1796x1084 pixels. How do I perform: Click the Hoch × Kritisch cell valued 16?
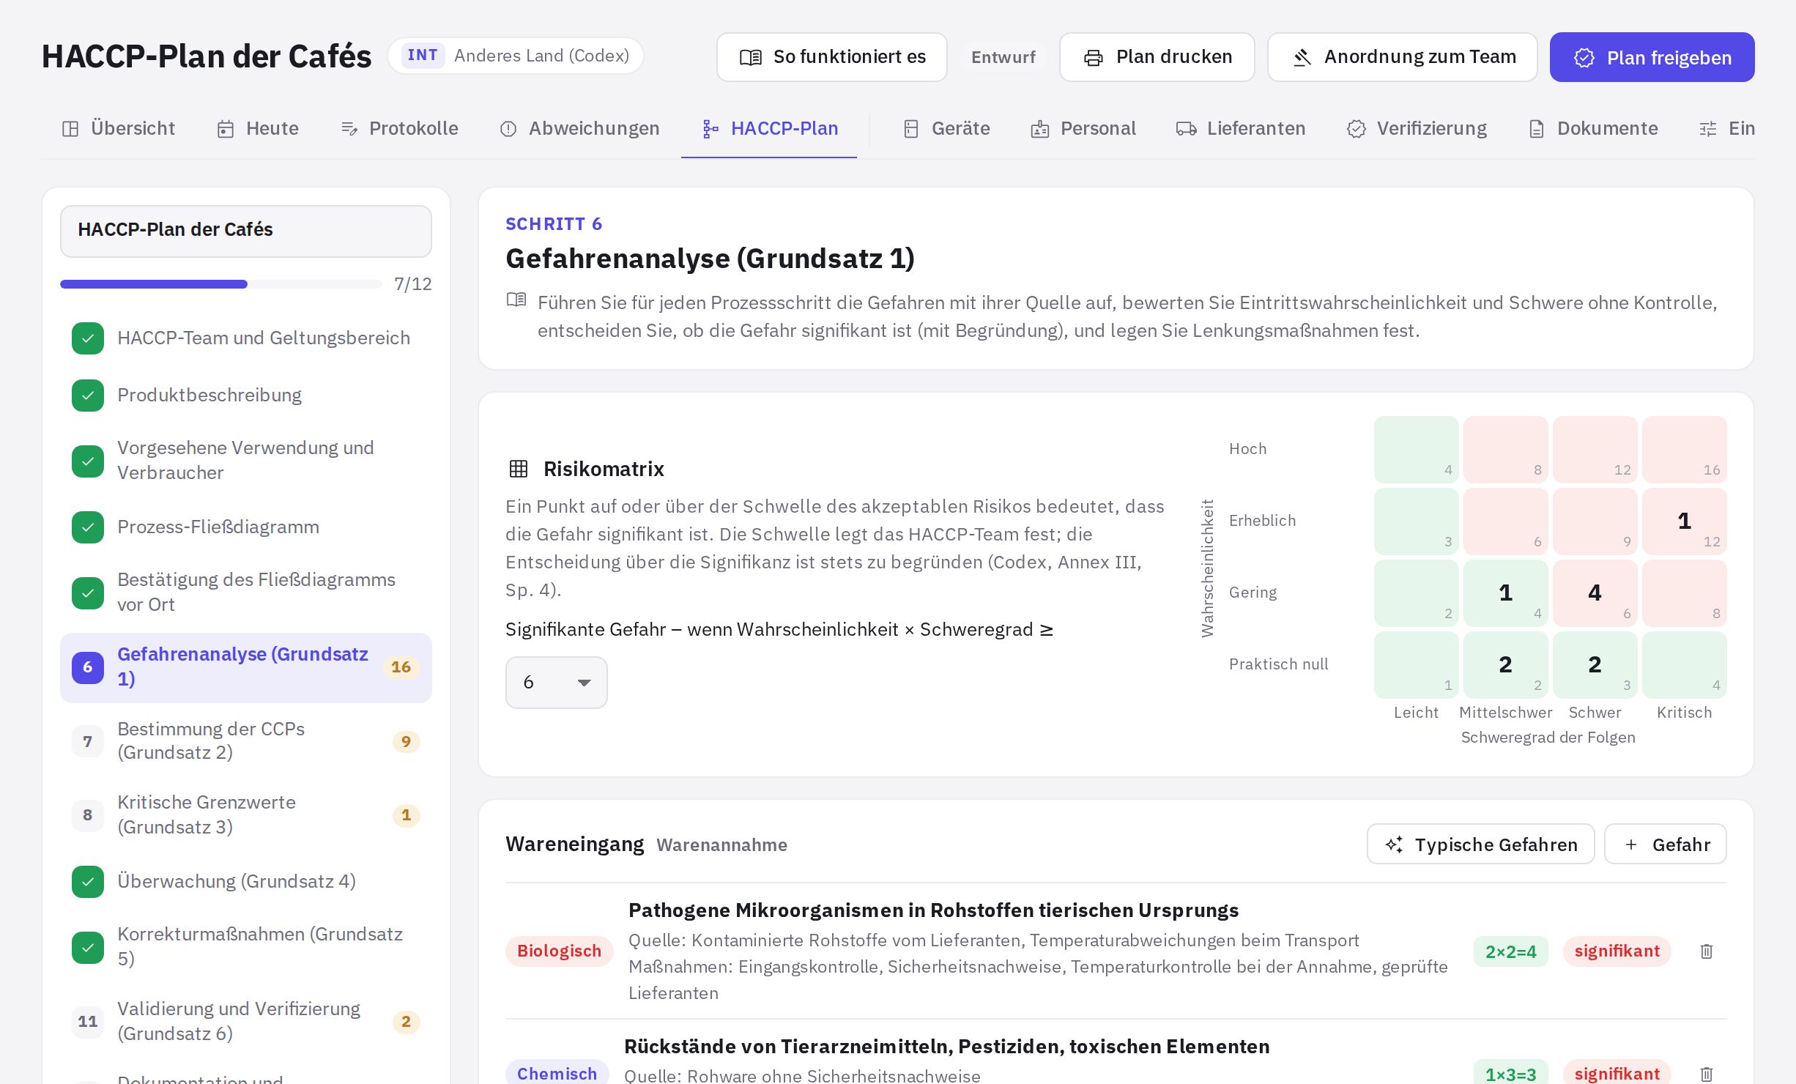(x=1685, y=450)
